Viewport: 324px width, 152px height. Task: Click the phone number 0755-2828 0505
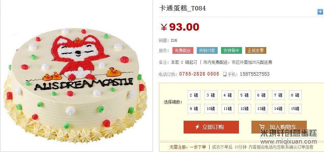pos(199,74)
